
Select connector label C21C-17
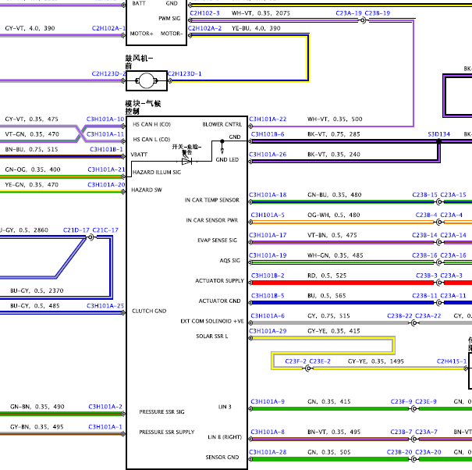[105, 230]
